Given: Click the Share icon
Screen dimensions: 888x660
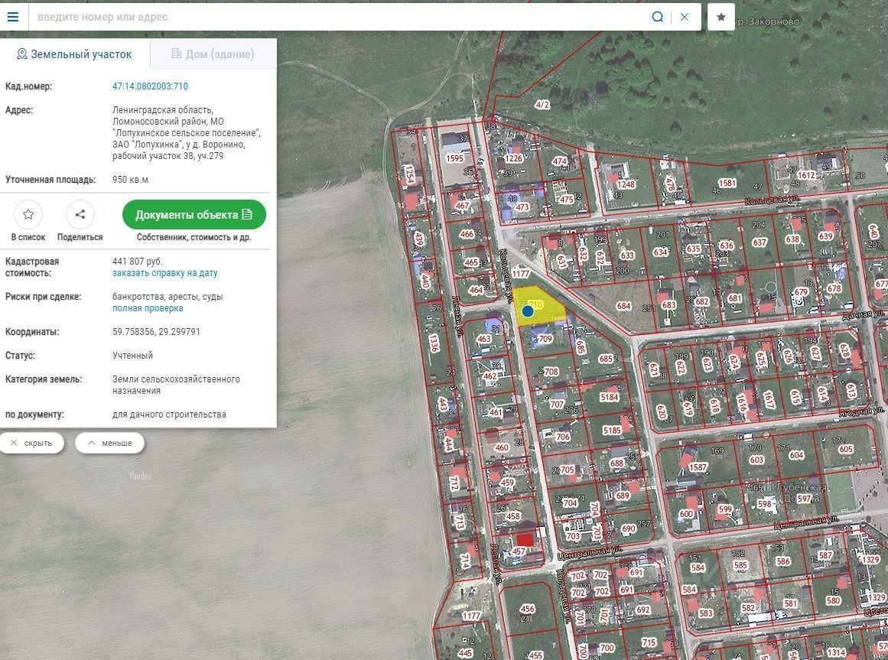Looking at the screenshot, I should click(x=80, y=215).
